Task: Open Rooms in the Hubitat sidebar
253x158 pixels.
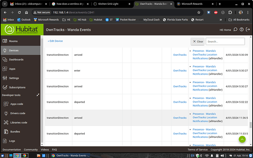Action: (20, 41)
